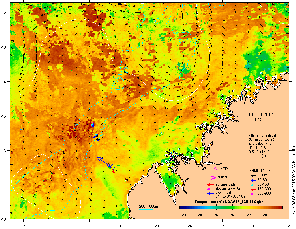The image size is (296, 229).
Task: Click the dark blue cold end of colorbar
Action: (183, 208)
